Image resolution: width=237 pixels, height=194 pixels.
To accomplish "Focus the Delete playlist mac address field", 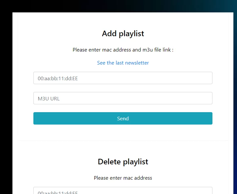I will point(123,190).
